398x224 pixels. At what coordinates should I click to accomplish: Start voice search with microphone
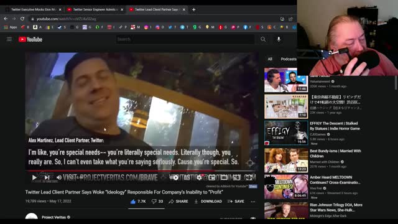coord(279,39)
